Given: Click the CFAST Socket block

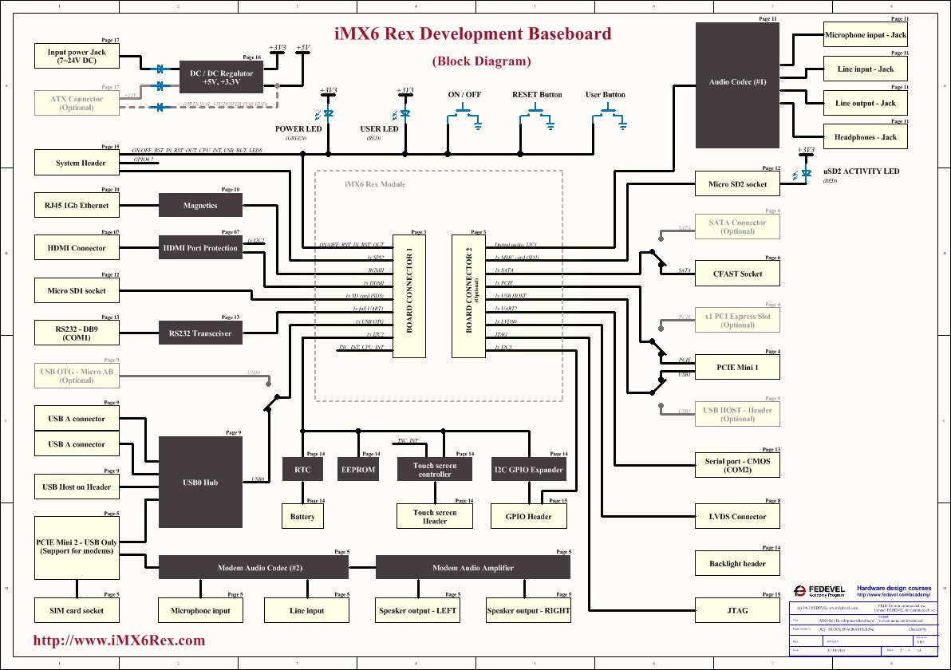Looking at the screenshot, I should point(737,274).
